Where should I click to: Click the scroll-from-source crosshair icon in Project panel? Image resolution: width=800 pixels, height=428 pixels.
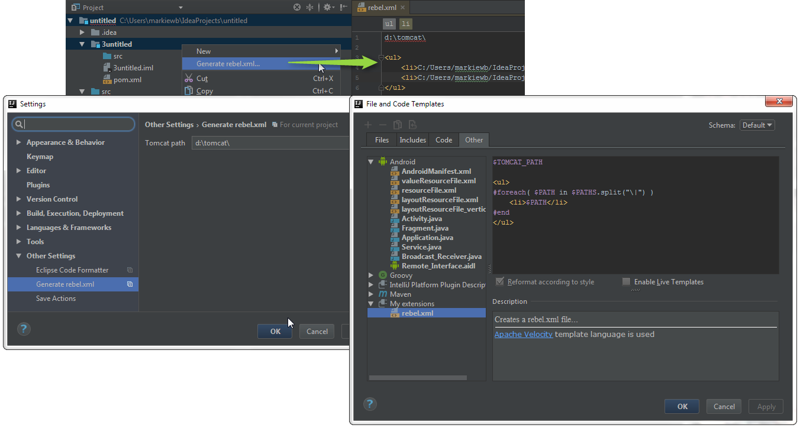297,7
